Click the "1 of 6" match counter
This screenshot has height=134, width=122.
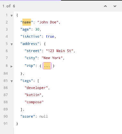[x=9, y=6]
